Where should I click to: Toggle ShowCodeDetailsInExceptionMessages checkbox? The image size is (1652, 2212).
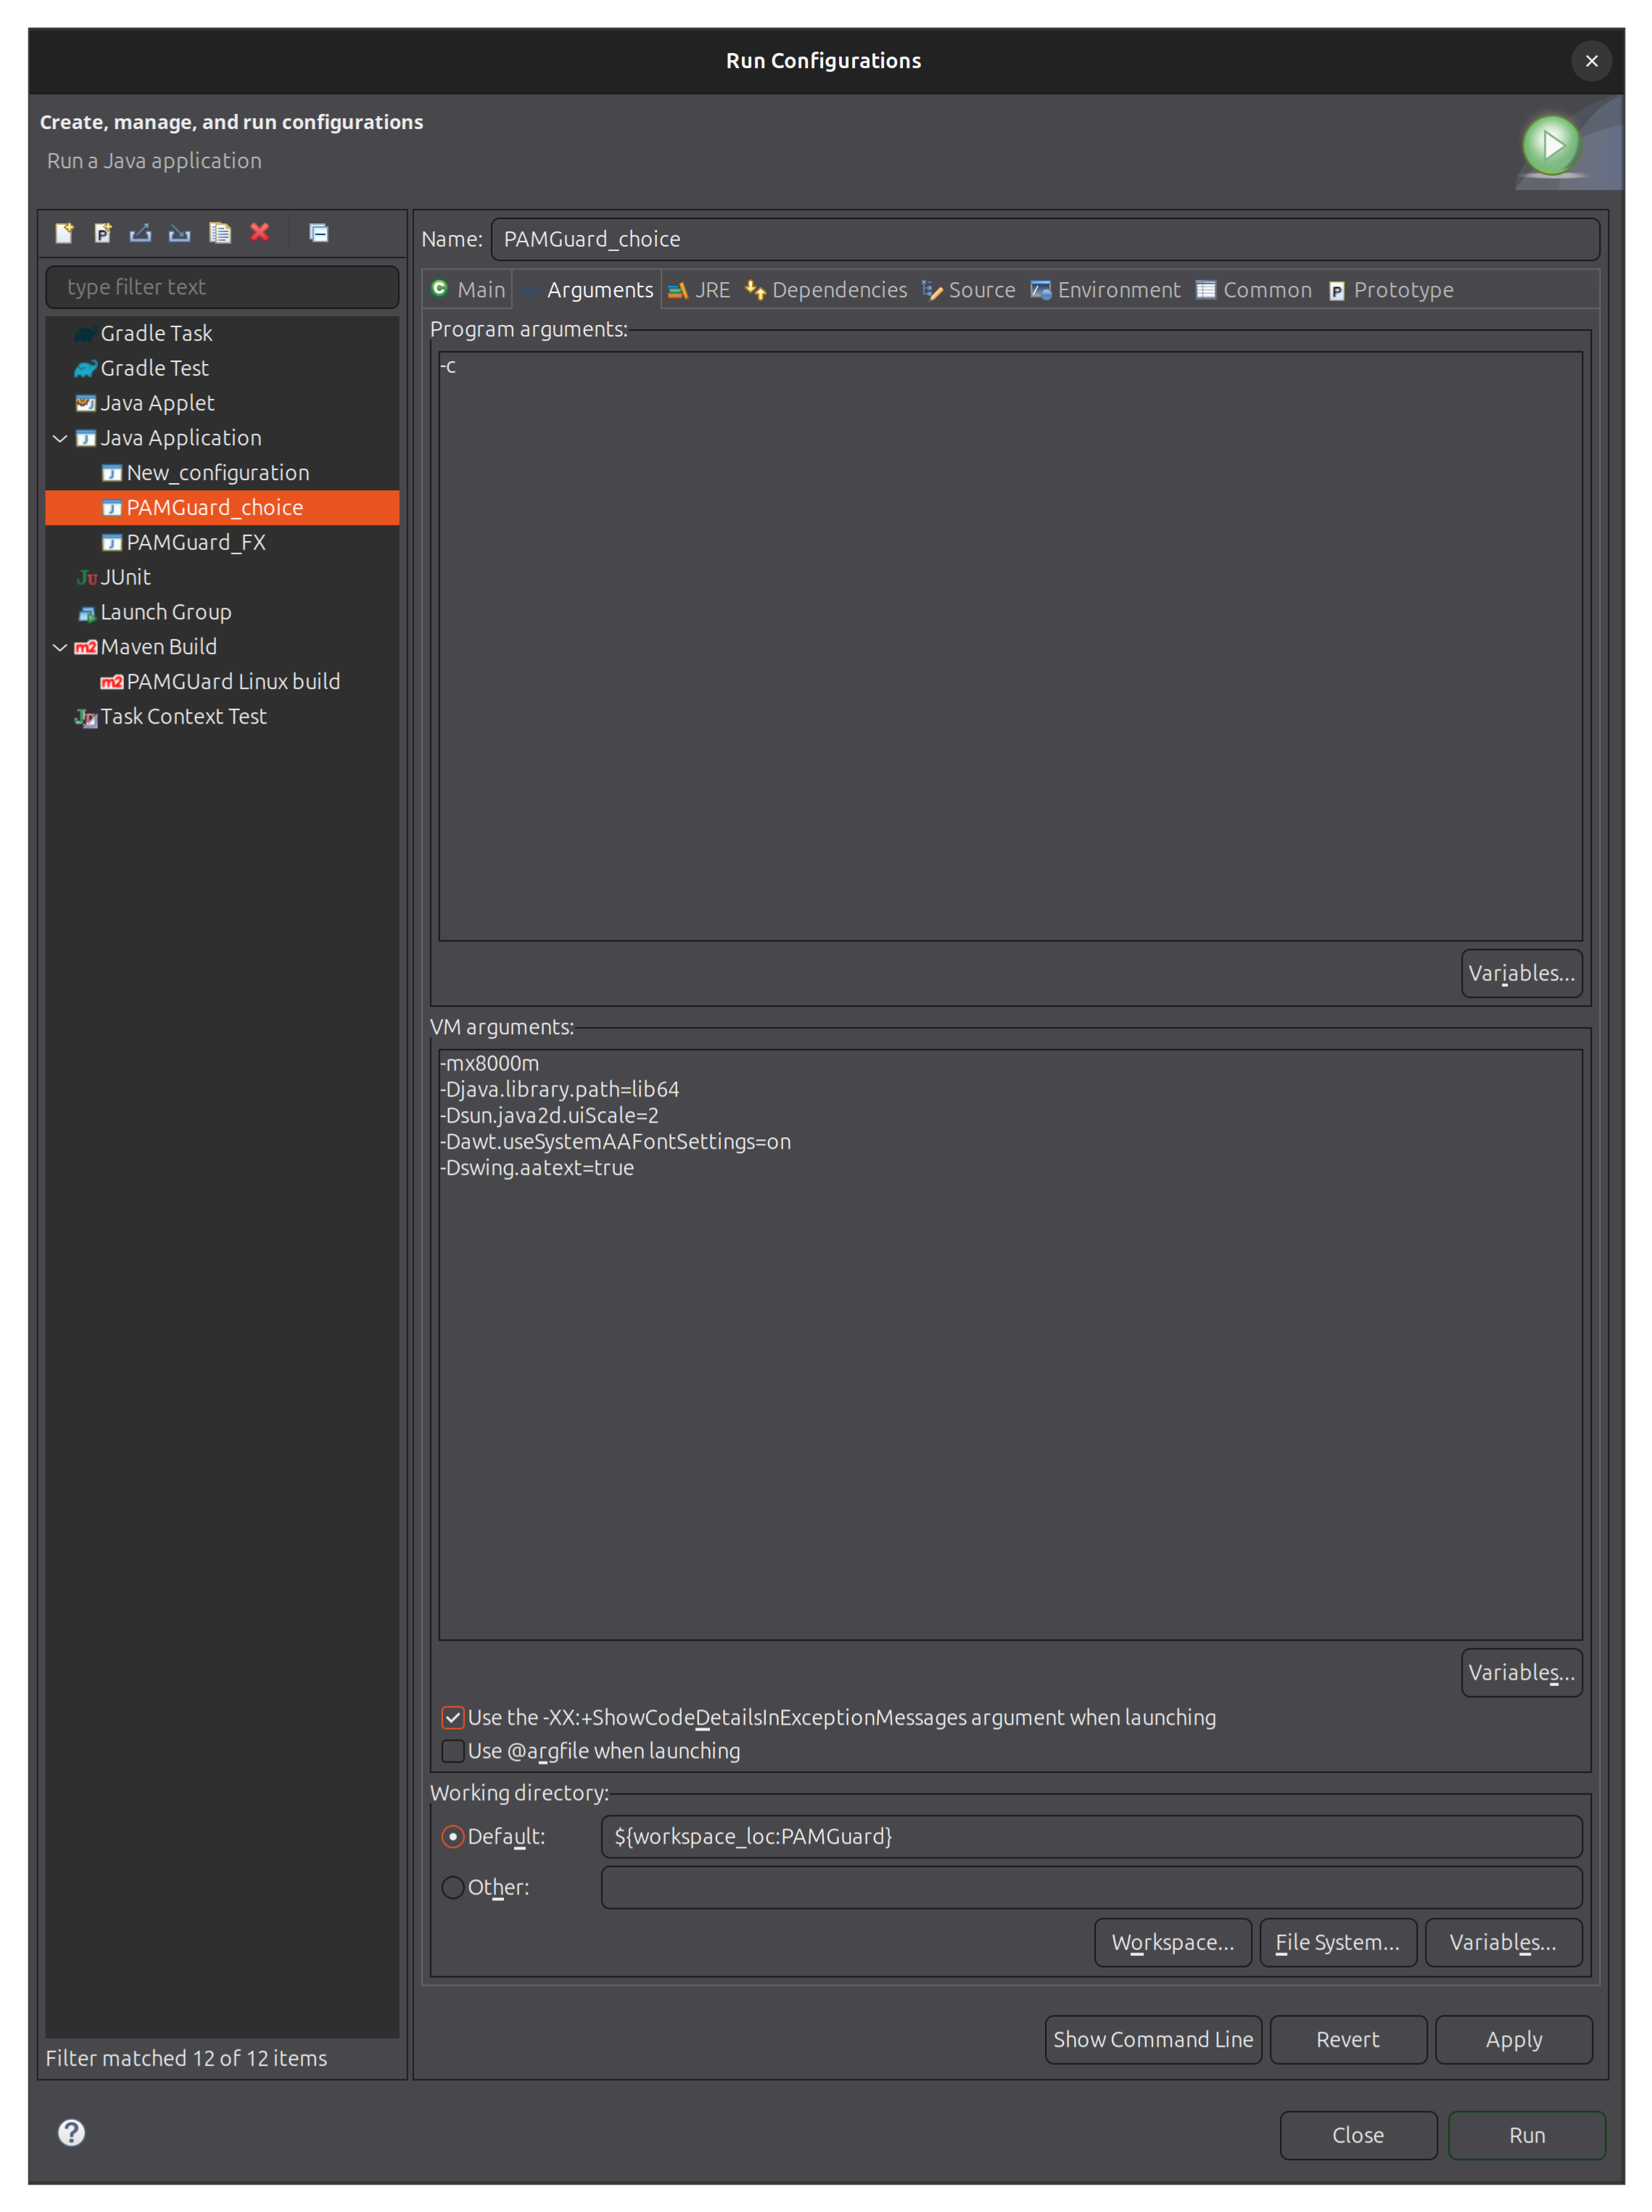pyautogui.click(x=453, y=1718)
